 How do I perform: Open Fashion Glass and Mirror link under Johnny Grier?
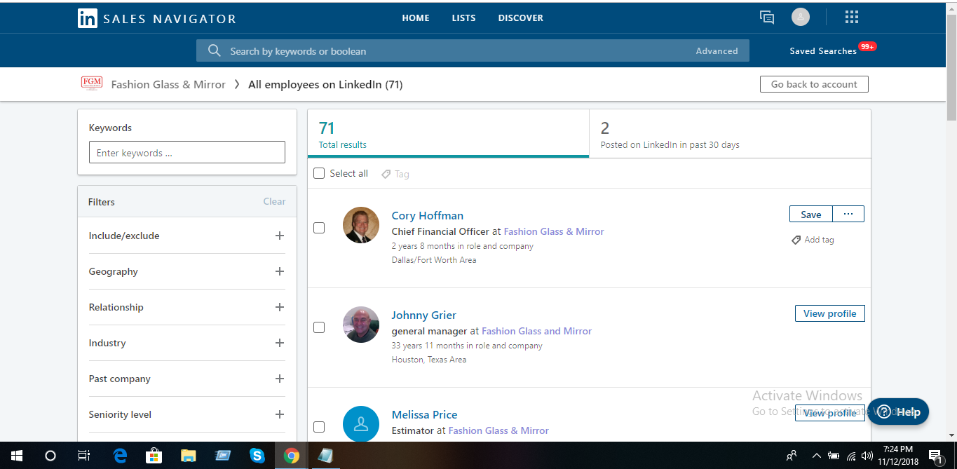tap(537, 331)
